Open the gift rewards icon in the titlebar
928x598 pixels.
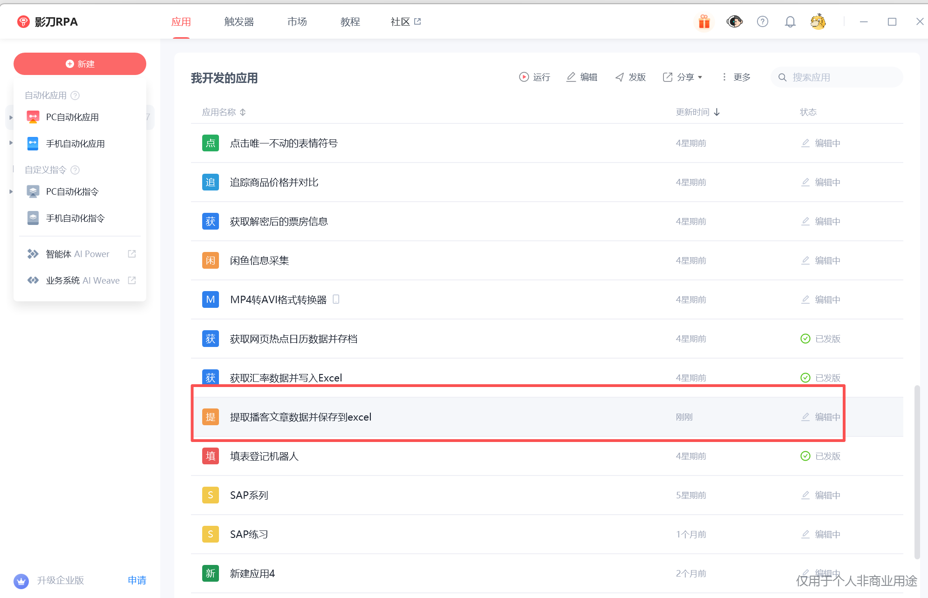click(x=704, y=21)
